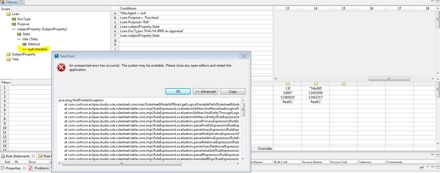440x173 pixels.
Task: Collapse details with << Advanced button
Action: coord(205,92)
